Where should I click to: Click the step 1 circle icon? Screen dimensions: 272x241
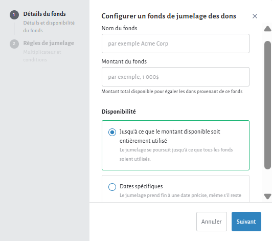coord(14,15)
